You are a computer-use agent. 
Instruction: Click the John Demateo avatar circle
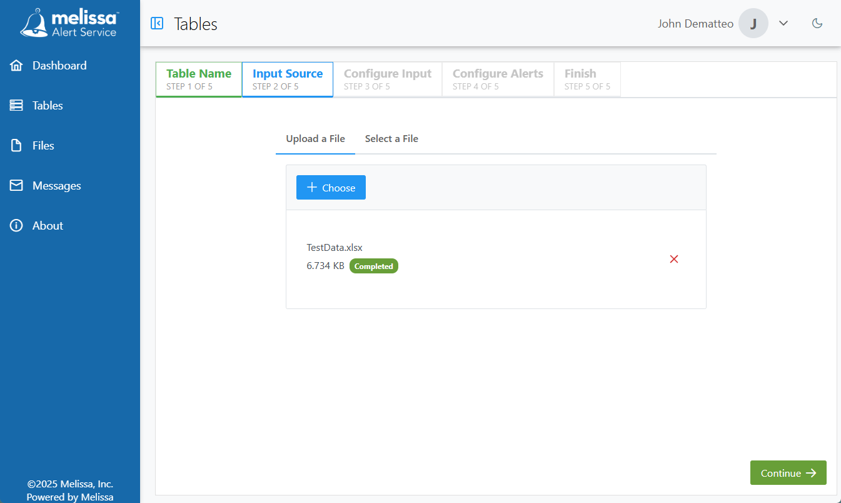[753, 23]
